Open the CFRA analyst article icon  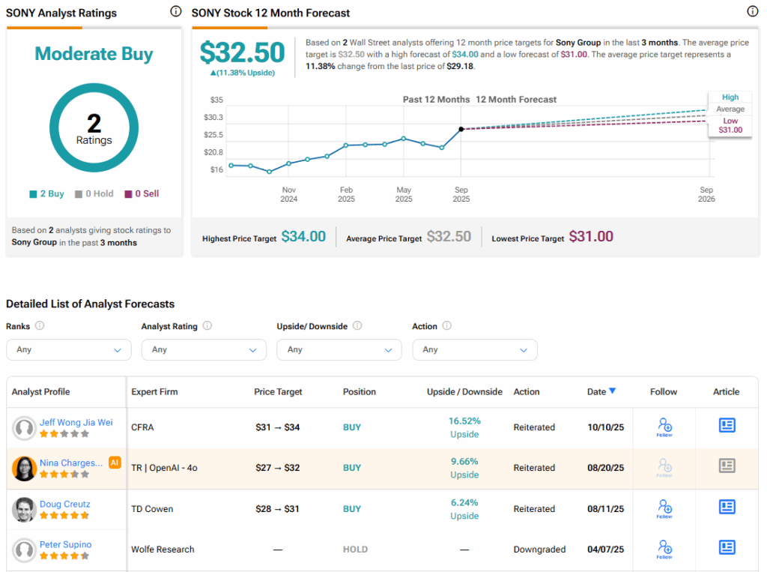point(726,426)
